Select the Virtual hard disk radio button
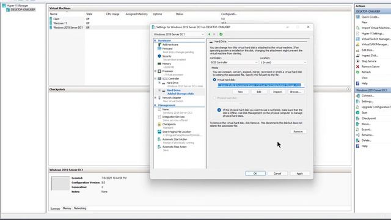 [214, 80]
